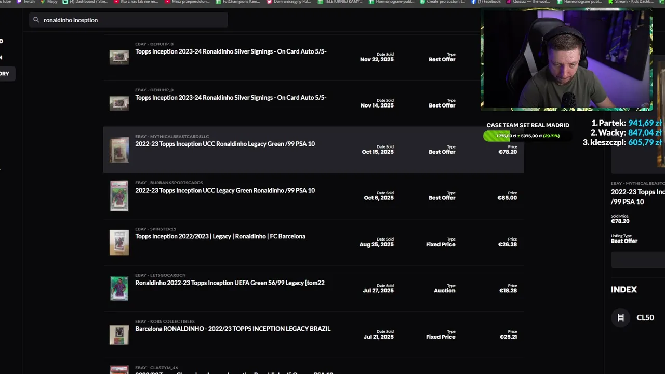The image size is (665, 374).
Task: Click 'Fixed Price' type on the Aug 25 row
Action: pos(441,244)
